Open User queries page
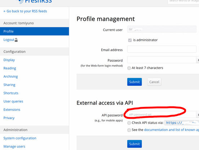199x150 pixels. tap(13, 101)
